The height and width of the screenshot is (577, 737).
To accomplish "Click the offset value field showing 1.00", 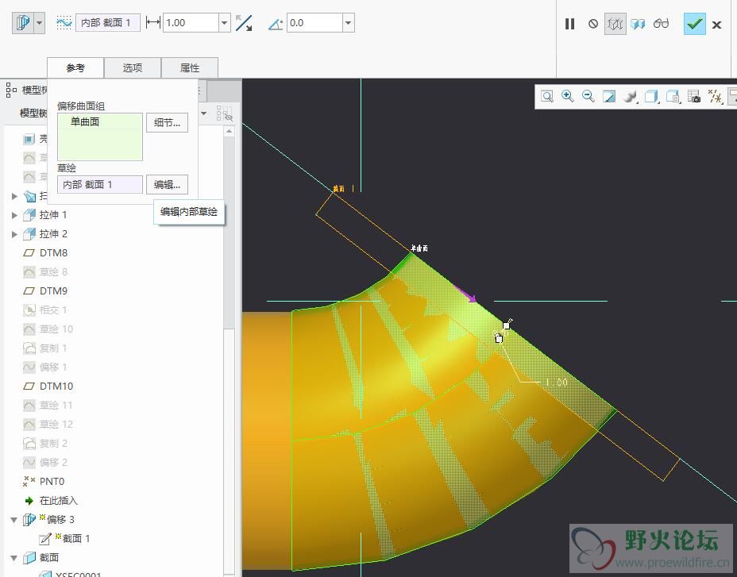I will pos(191,22).
